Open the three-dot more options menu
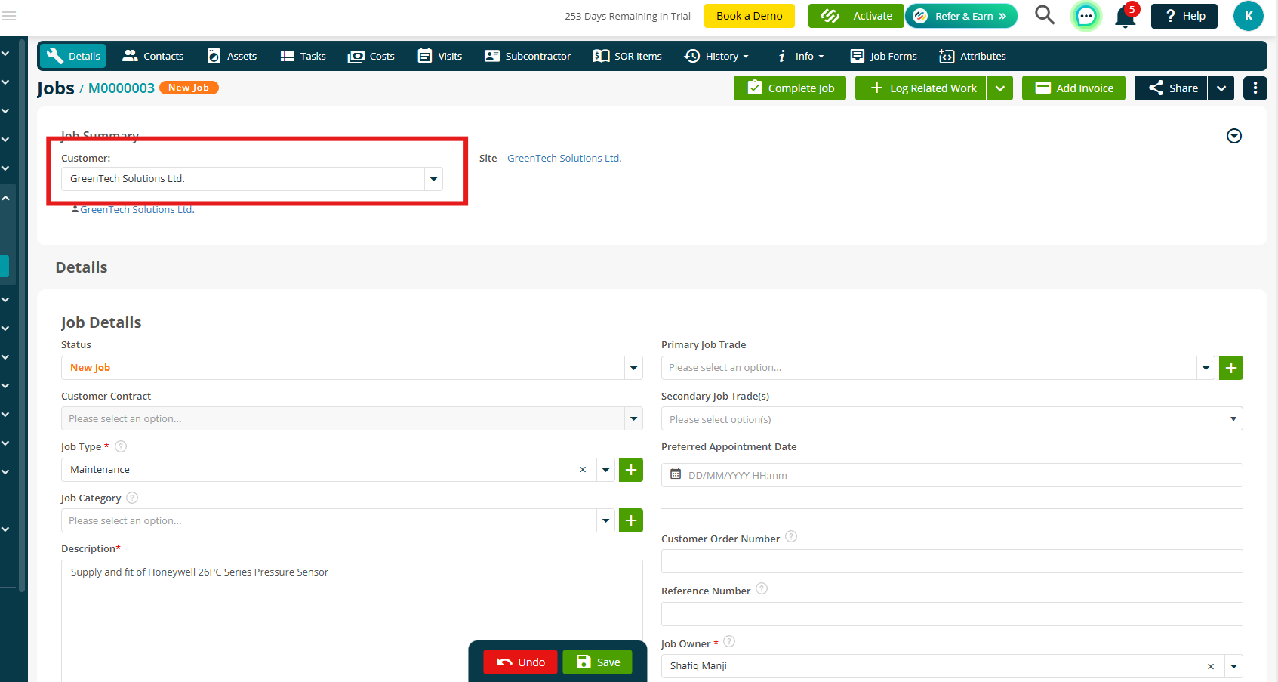 pos(1255,88)
